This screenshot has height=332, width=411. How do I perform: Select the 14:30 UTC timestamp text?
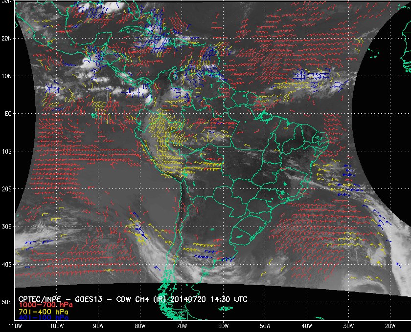coord(229,299)
